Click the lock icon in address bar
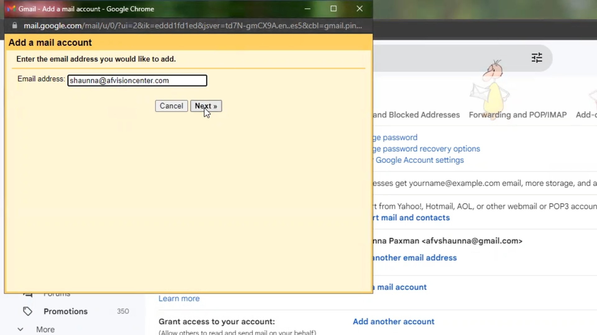 (x=15, y=25)
